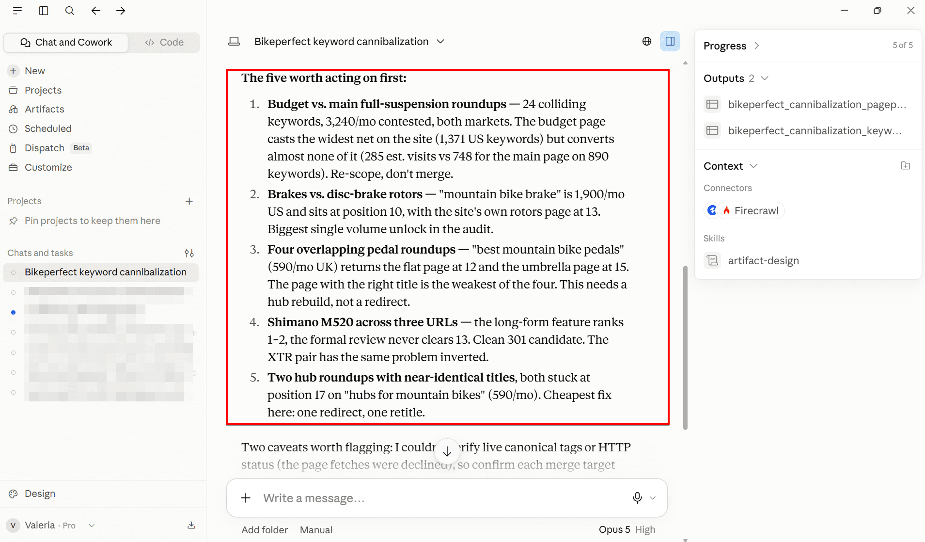Jump to bottom with down arrow button
925x542 pixels.
(x=447, y=451)
